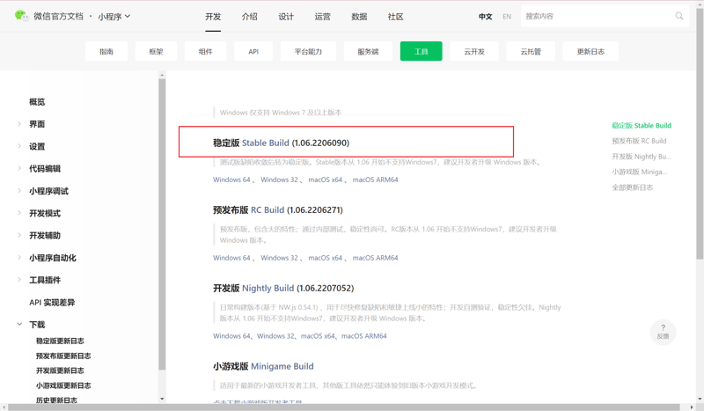Jump to 开发版 Nightly Build in outline

(642, 157)
